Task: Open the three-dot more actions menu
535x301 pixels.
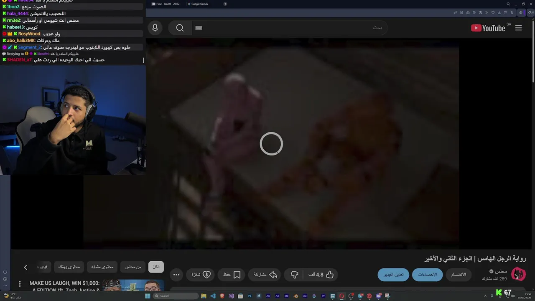Action: tap(176, 275)
